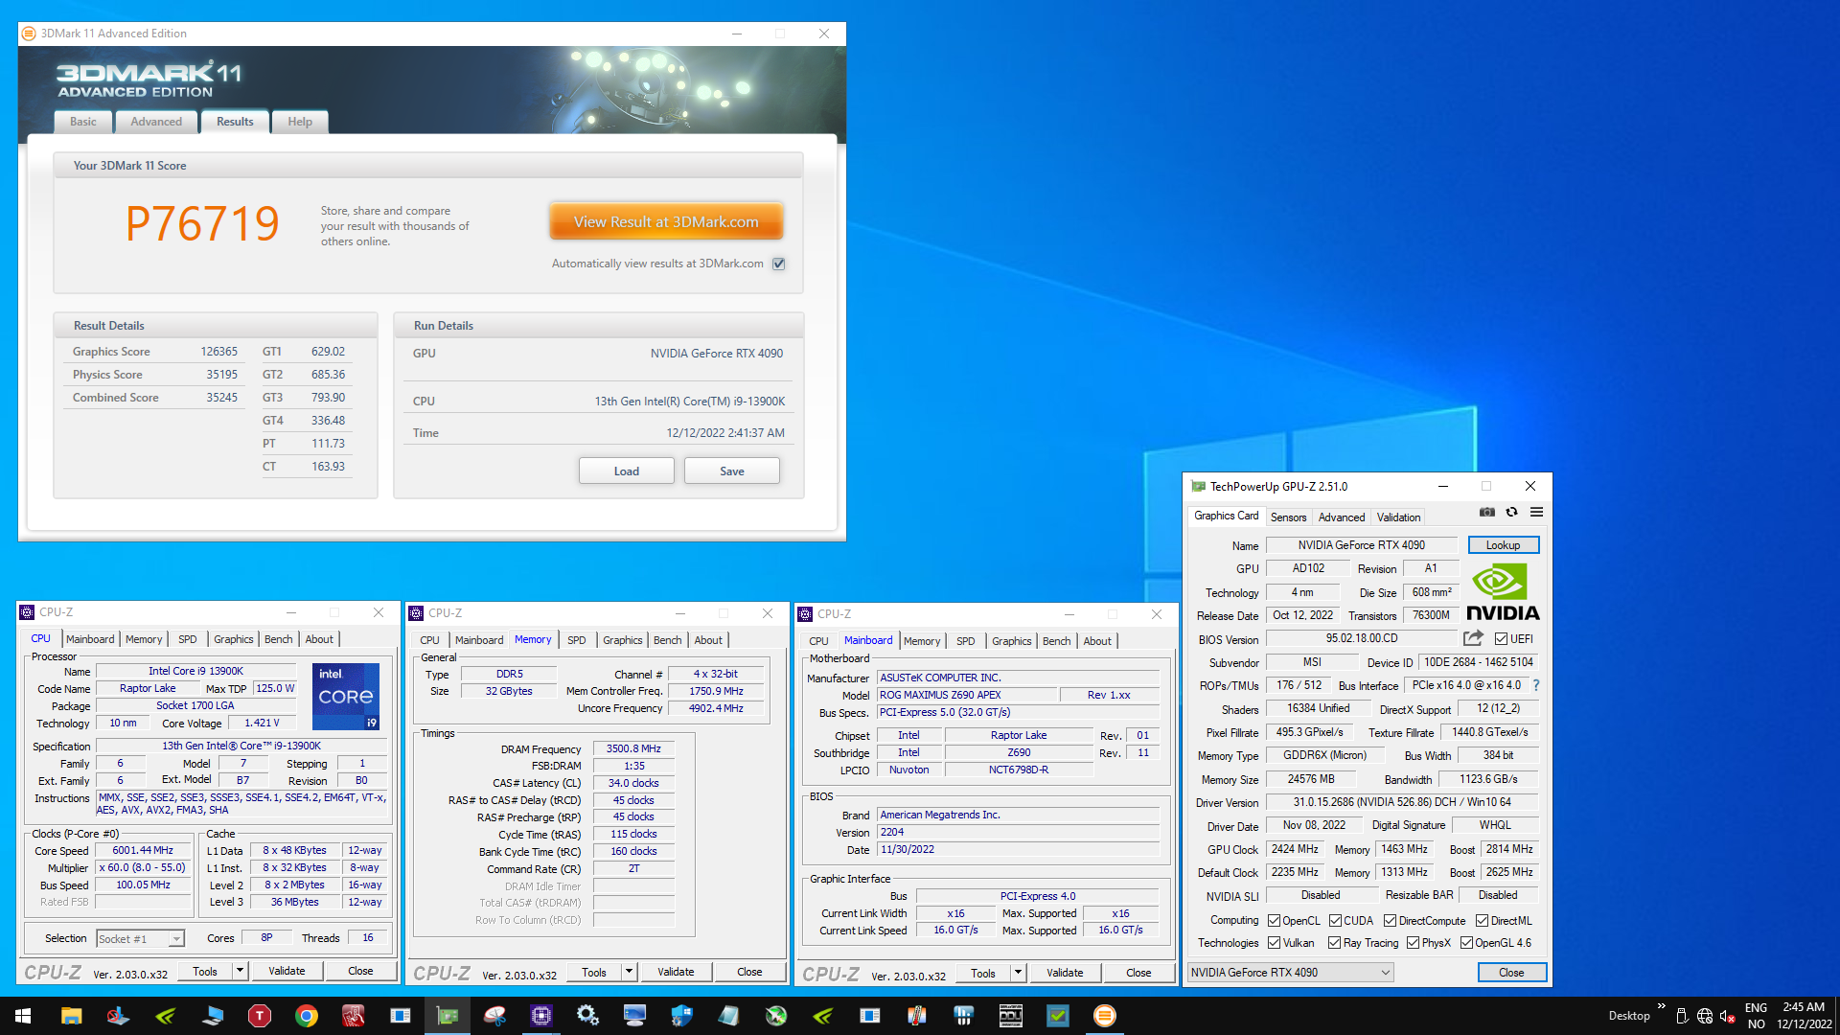Switch to the Basic tab in 3DMark 11

point(83,122)
